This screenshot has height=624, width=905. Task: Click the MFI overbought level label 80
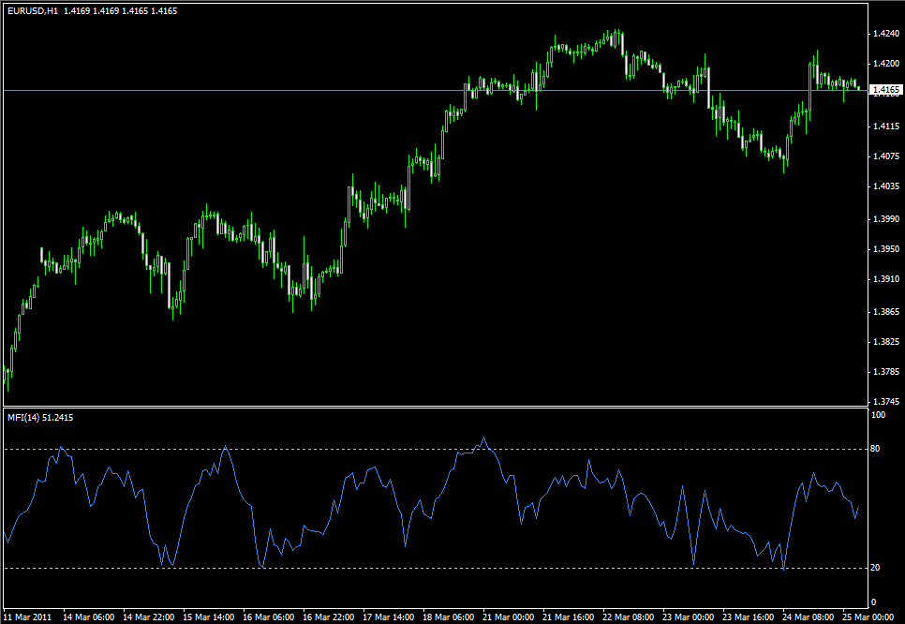click(x=876, y=449)
